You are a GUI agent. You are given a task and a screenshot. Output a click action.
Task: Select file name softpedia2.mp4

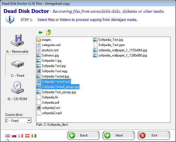[x=52, y=113]
